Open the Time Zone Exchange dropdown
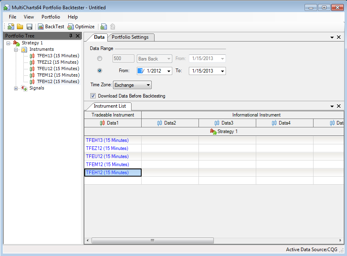 tap(132, 85)
